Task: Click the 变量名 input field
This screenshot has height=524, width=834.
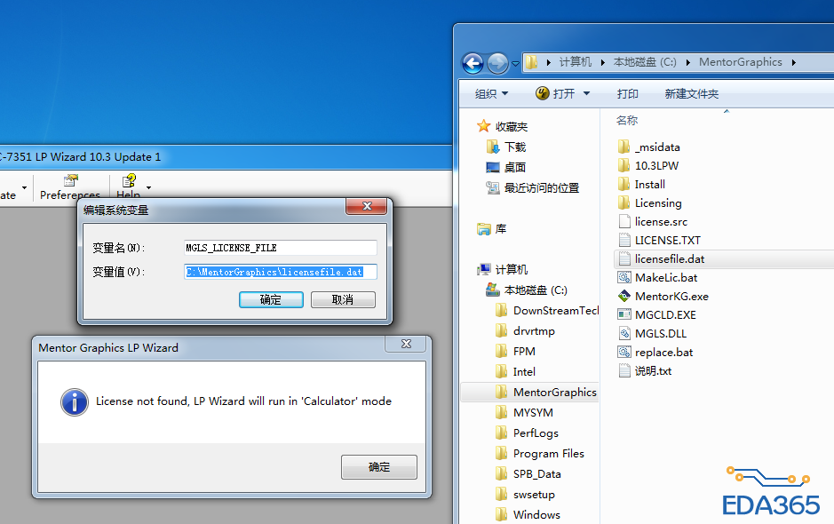Action: [x=281, y=248]
